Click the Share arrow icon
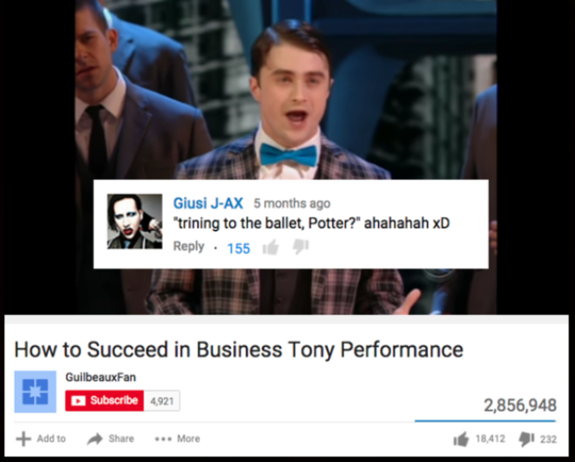This screenshot has height=462, width=575. [95, 438]
